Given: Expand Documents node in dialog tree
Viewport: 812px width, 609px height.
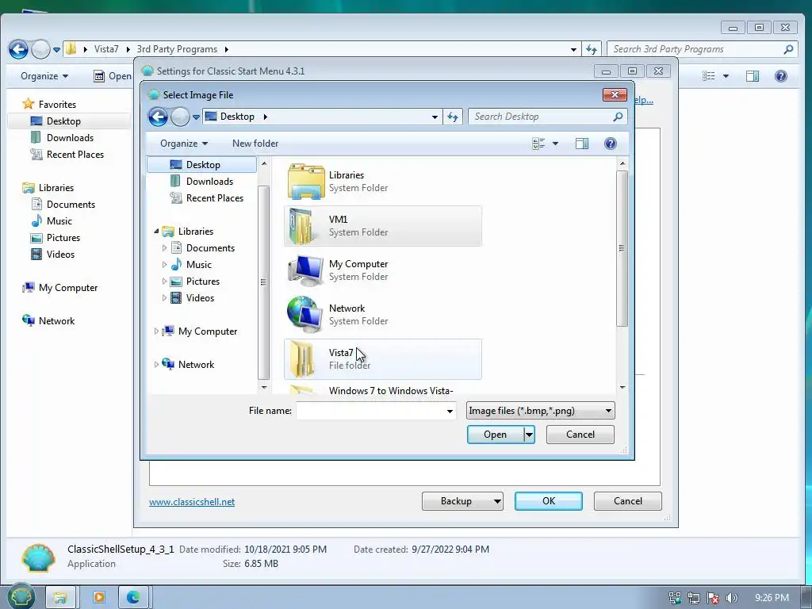Looking at the screenshot, I should point(164,248).
